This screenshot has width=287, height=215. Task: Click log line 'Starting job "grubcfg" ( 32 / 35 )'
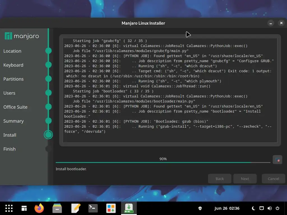110,41
